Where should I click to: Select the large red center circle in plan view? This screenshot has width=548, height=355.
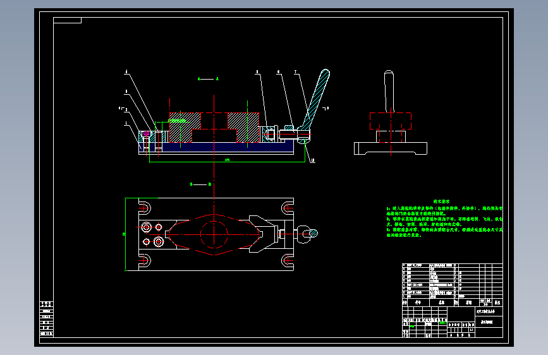[x=214, y=234]
